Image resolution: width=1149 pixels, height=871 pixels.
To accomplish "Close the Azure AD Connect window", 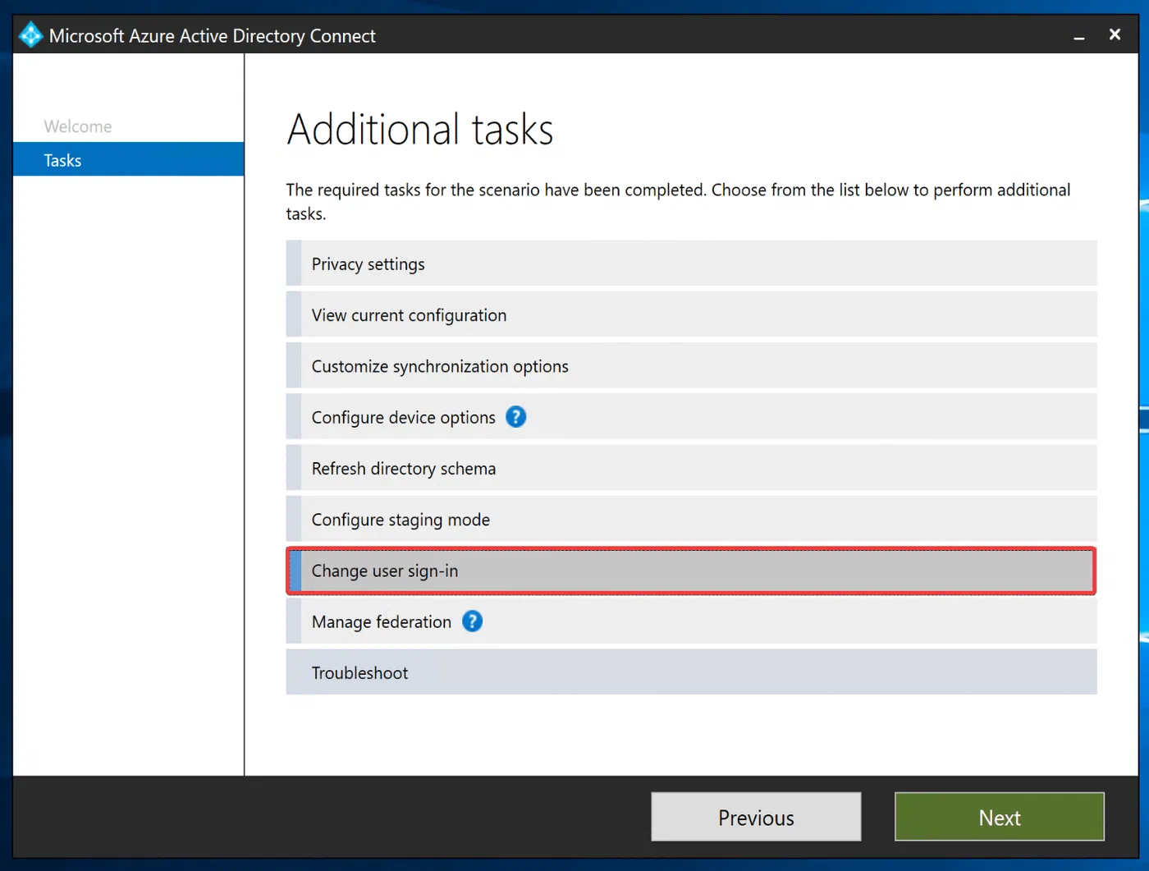I will coord(1115,34).
